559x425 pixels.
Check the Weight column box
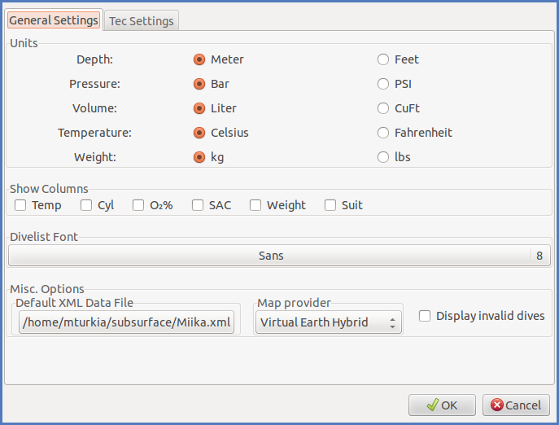point(255,205)
